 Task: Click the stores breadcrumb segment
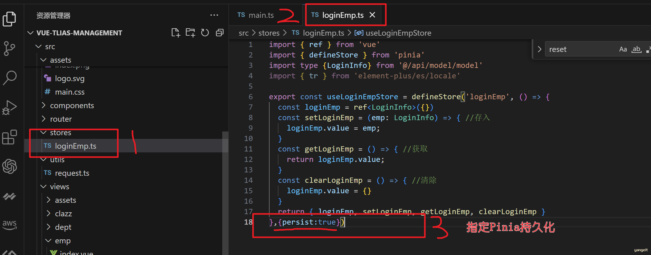(x=269, y=33)
